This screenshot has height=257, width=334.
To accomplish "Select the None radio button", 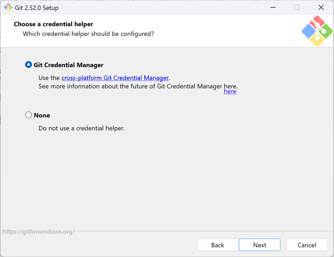I will (29, 115).
